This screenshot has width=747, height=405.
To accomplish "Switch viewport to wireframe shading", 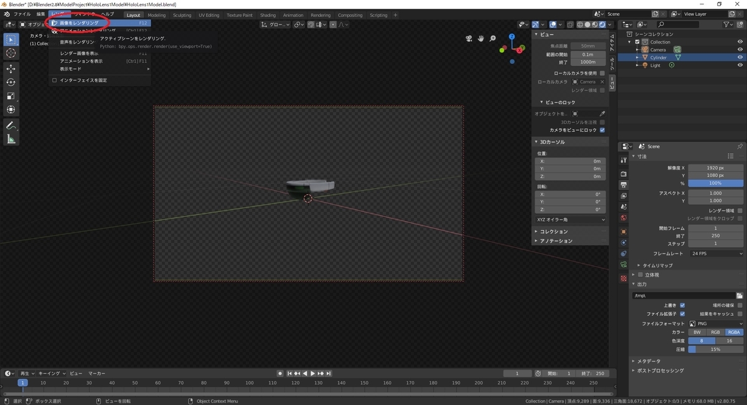I will pos(581,24).
